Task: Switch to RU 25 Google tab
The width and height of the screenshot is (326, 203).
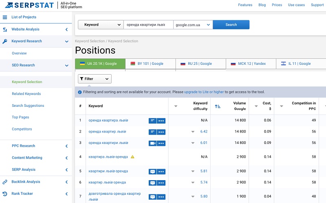Action: [201, 64]
